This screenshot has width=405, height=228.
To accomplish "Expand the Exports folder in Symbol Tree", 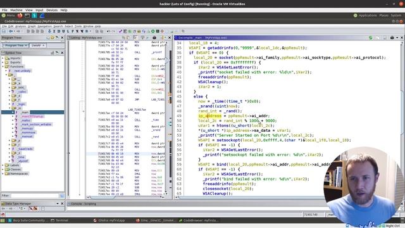I will point(3,62).
